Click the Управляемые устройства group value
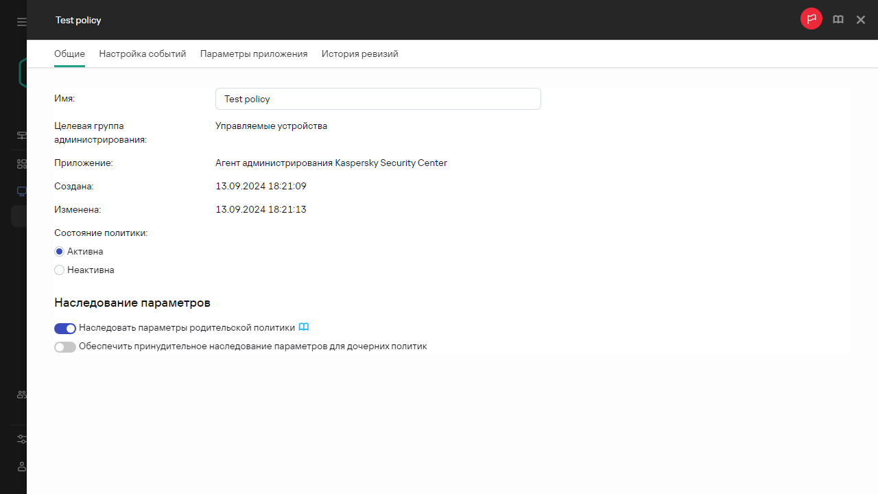The width and height of the screenshot is (878, 494). 271,126
